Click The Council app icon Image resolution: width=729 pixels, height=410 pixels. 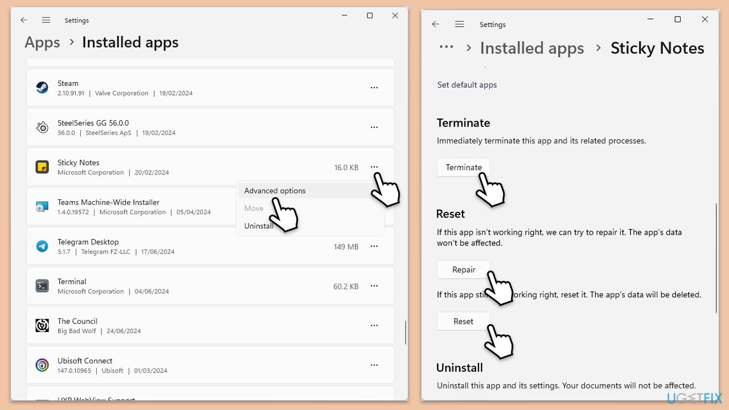[42, 326]
